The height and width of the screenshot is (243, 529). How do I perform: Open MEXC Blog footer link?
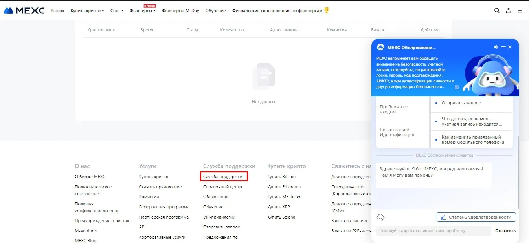85,240
